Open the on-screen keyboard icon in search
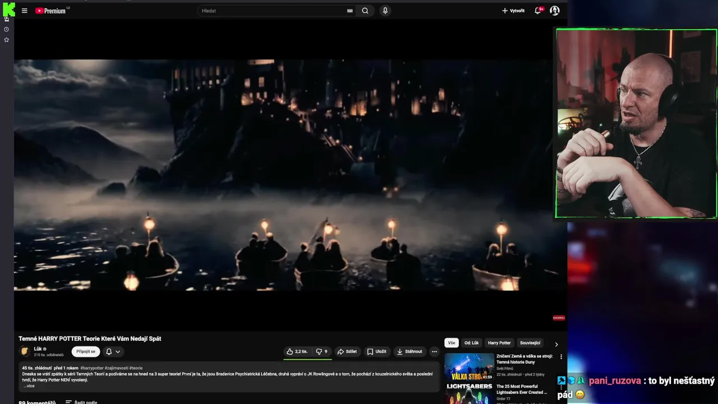The image size is (718, 404). tap(350, 11)
